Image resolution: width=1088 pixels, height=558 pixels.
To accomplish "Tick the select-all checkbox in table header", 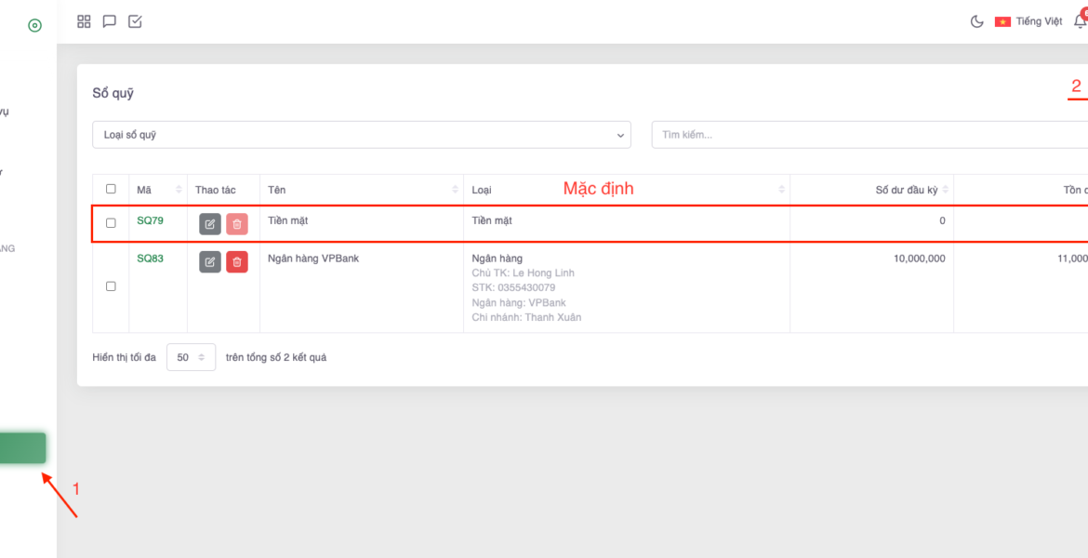I will click(x=111, y=189).
